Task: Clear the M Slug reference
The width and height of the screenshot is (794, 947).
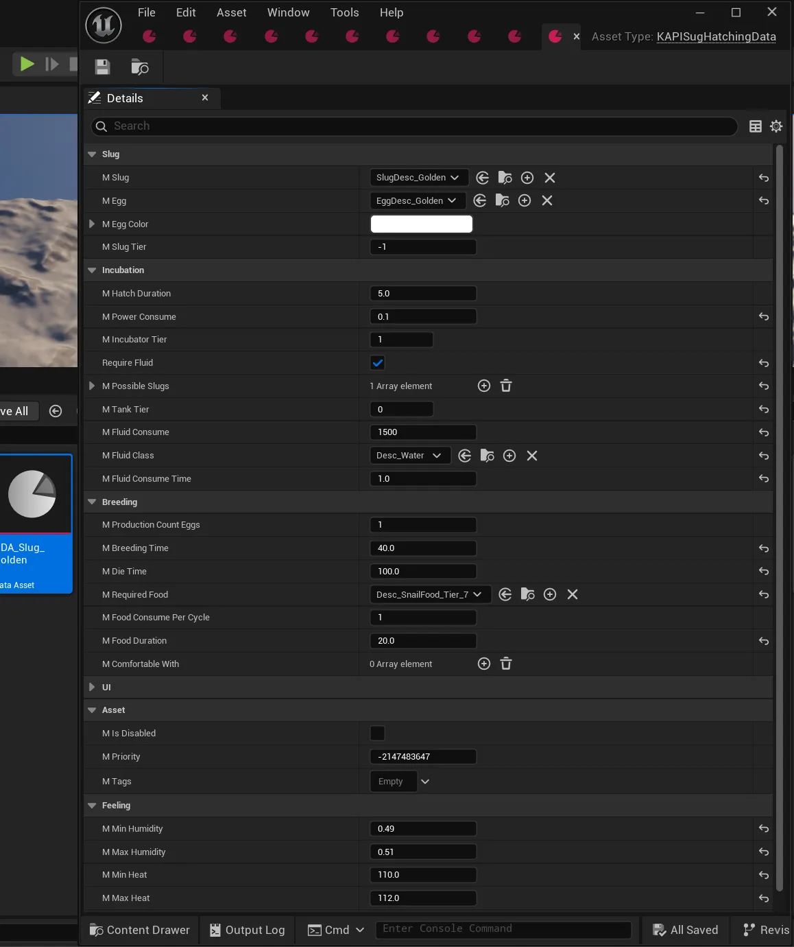Action: [x=550, y=178]
